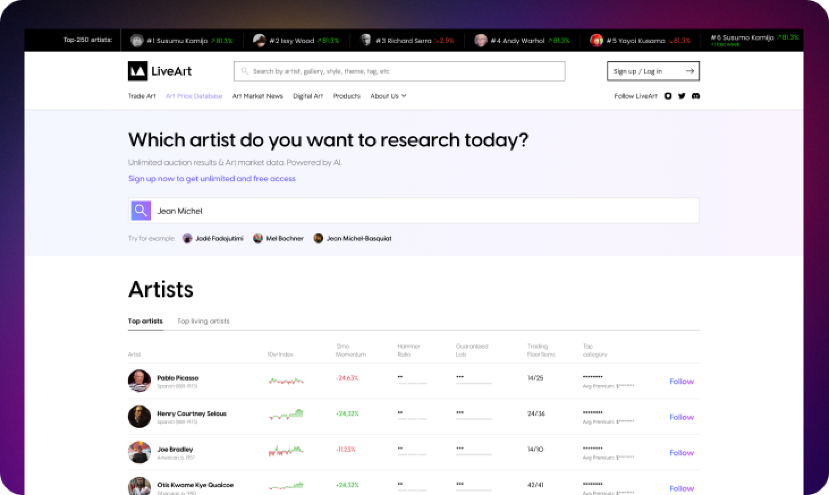Open Products menu item
The height and width of the screenshot is (495, 829).
click(346, 96)
